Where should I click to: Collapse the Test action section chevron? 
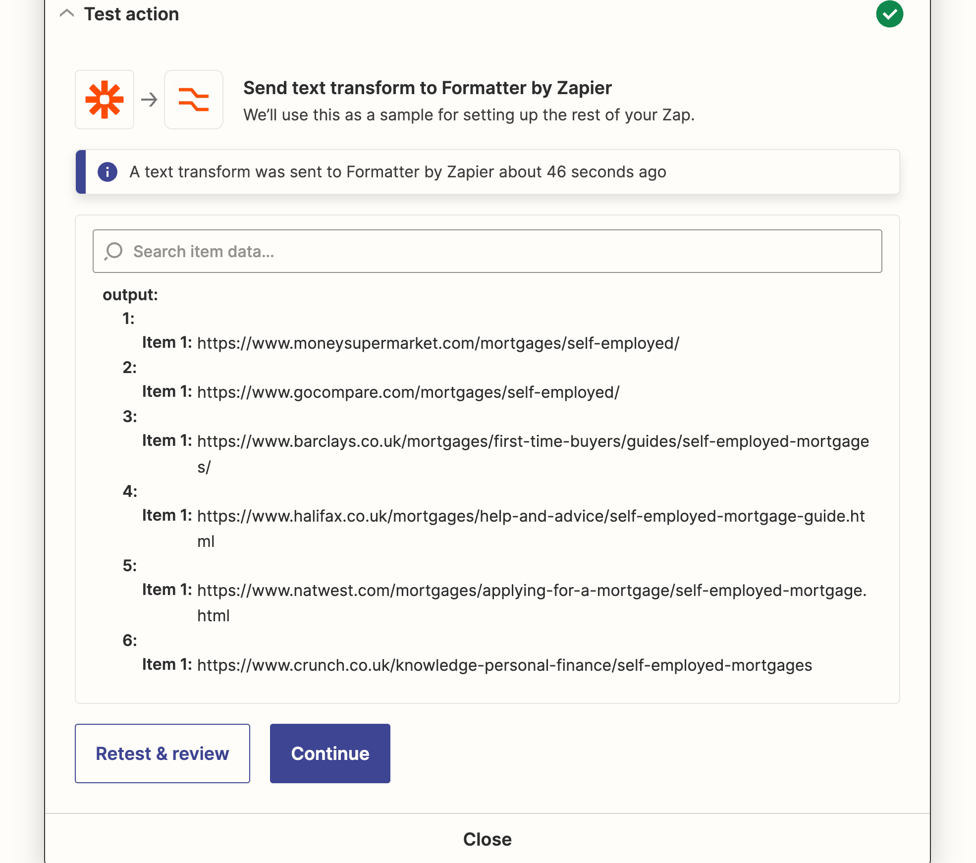coord(67,14)
